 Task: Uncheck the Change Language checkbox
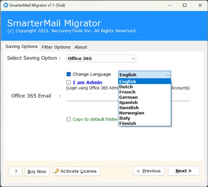point(69,74)
